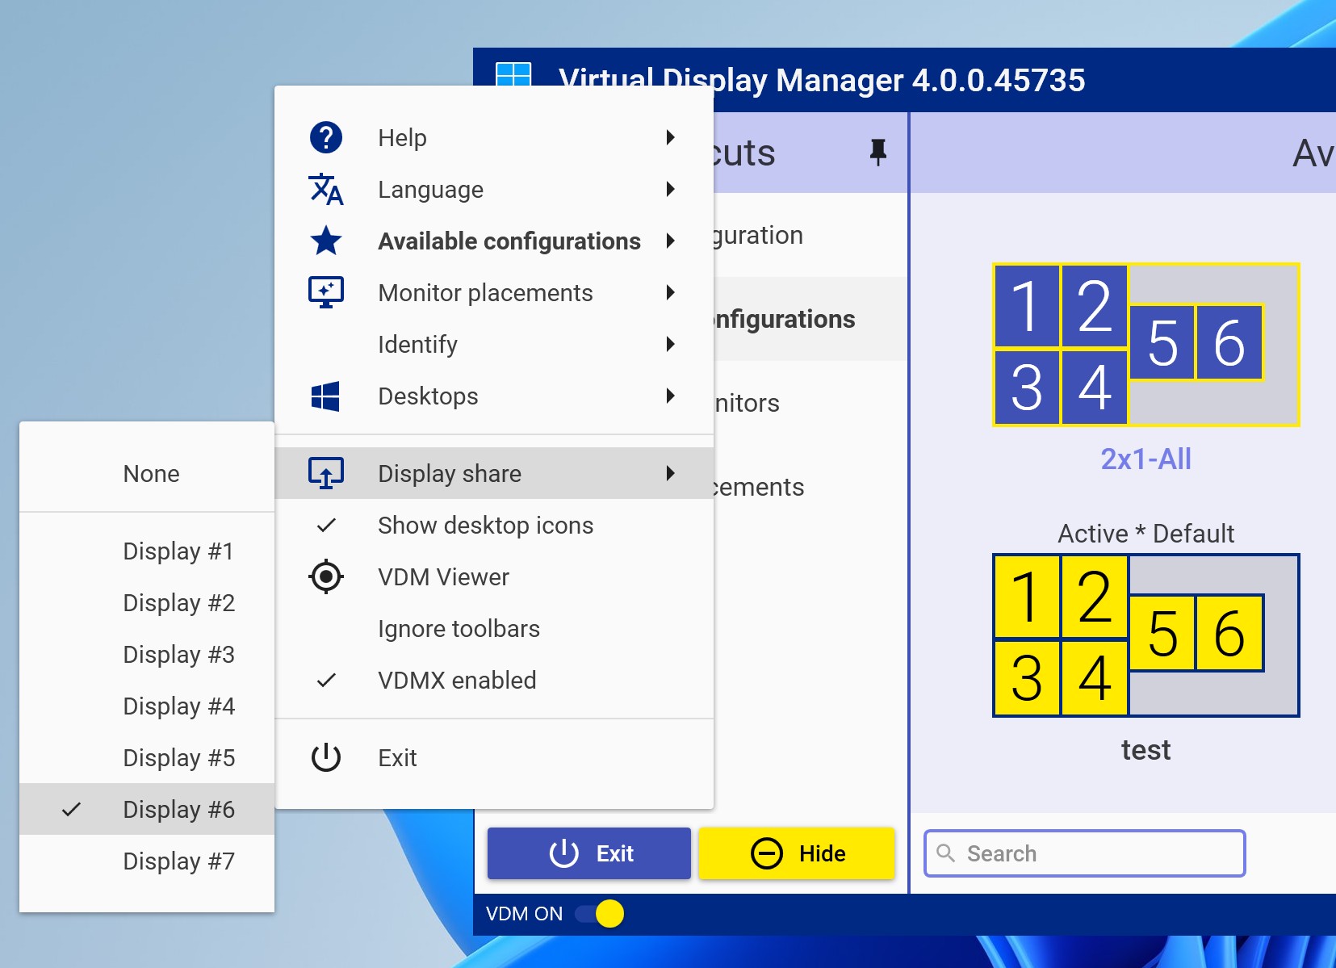
Task: Click the test configuration label
Action: (x=1145, y=749)
